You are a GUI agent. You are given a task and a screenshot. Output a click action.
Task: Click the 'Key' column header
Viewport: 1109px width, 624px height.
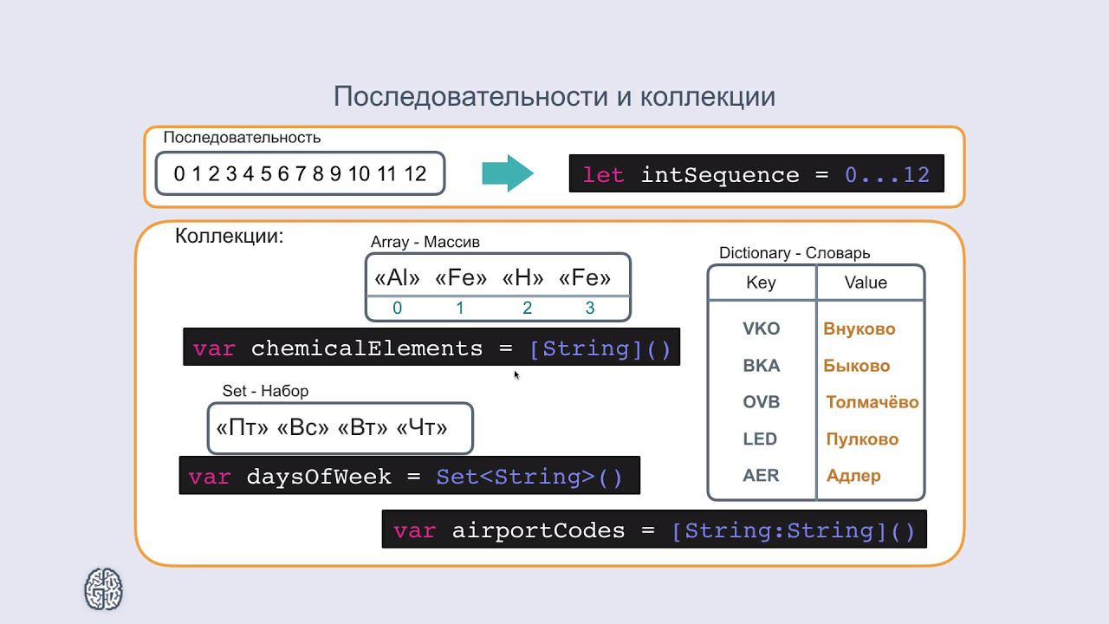tap(761, 283)
